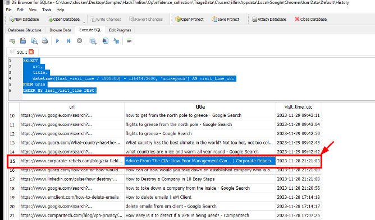The image size is (375, 220).
Task: Open find and replace icon
Action: [x=116, y=41]
